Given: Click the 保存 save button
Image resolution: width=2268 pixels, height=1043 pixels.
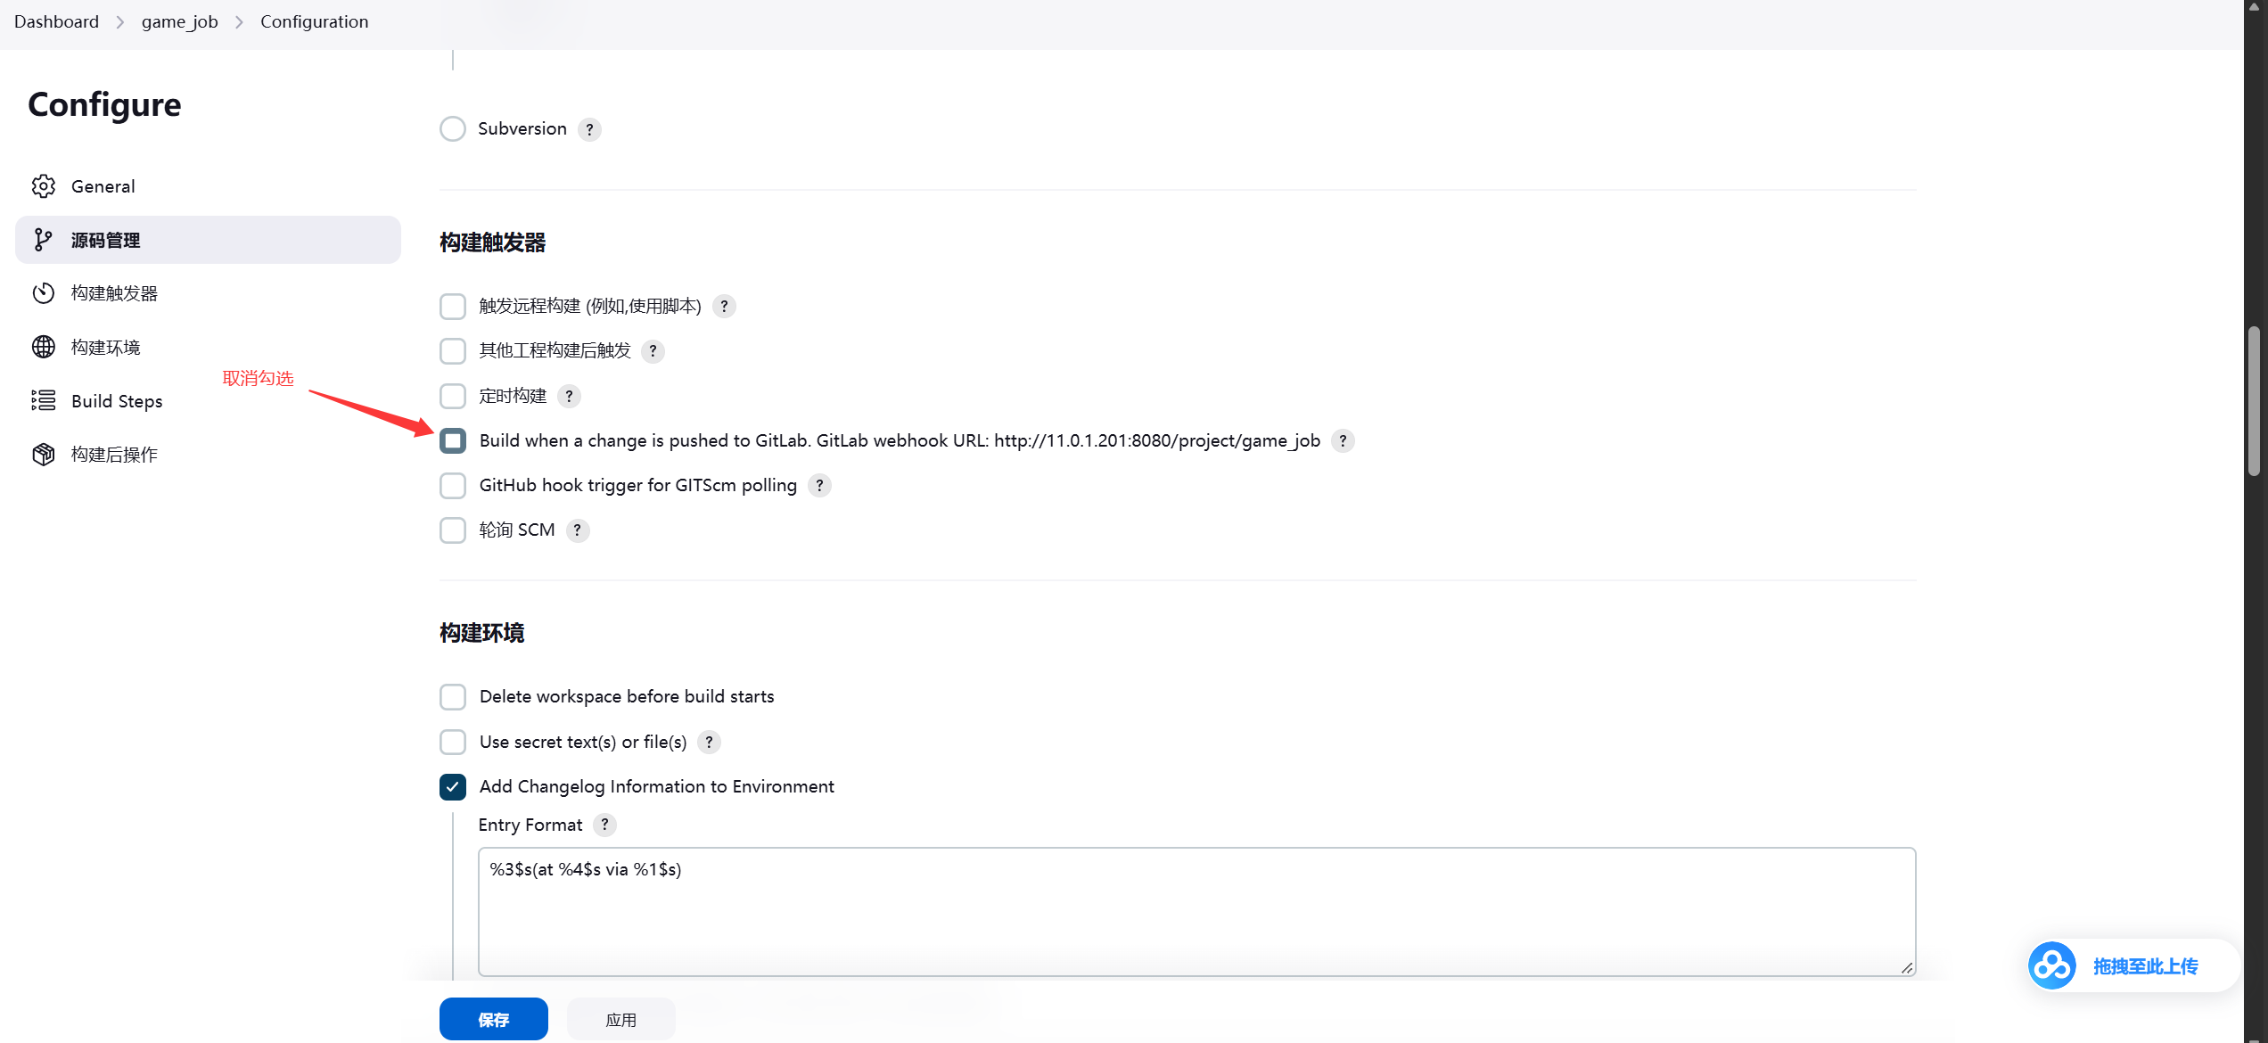Looking at the screenshot, I should tap(493, 1019).
